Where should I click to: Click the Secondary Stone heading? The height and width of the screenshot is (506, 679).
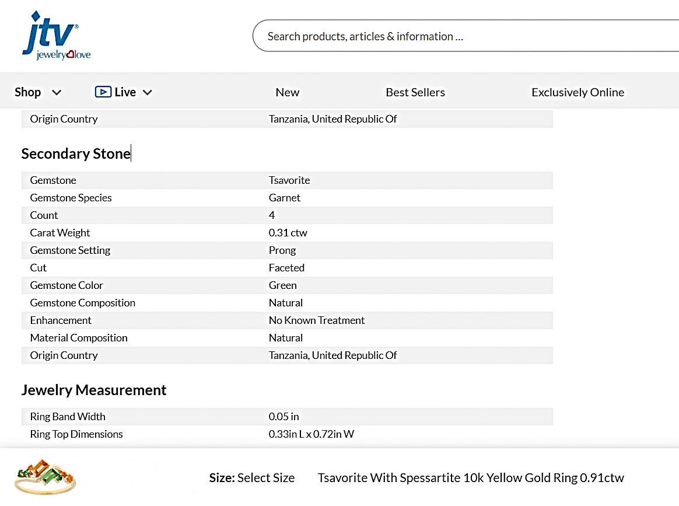(x=76, y=153)
